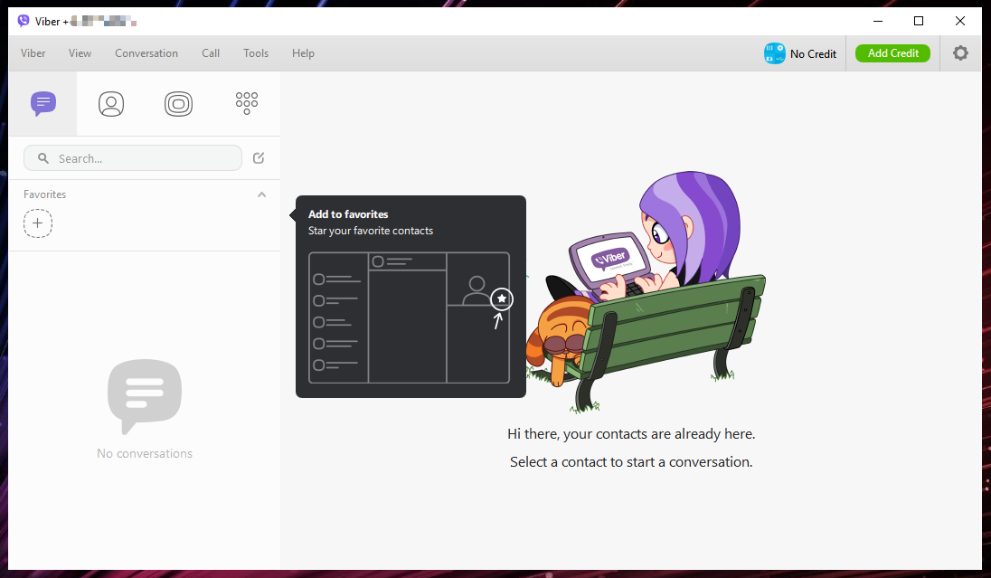Focus the Search input field
The width and height of the screenshot is (991, 578).
133,158
